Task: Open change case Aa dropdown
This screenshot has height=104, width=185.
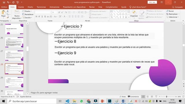Action: [x=55, y=17]
